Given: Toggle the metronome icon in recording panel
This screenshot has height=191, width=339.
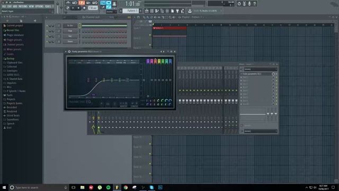Looking at the screenshot, I should pos(68,3).
